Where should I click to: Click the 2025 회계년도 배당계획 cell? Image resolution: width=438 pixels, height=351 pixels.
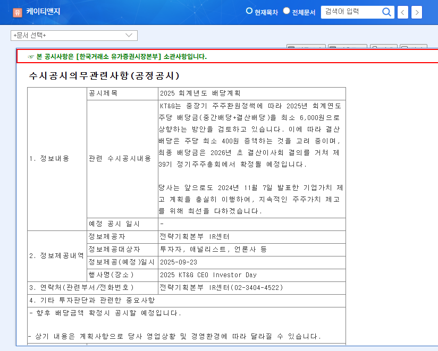251,93
